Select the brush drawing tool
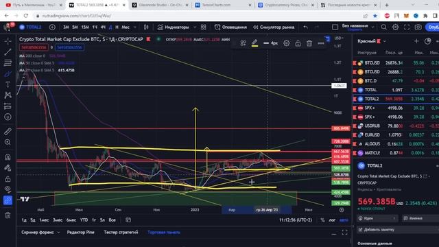This screenshot has width=439, height=247. coord(8,74)
